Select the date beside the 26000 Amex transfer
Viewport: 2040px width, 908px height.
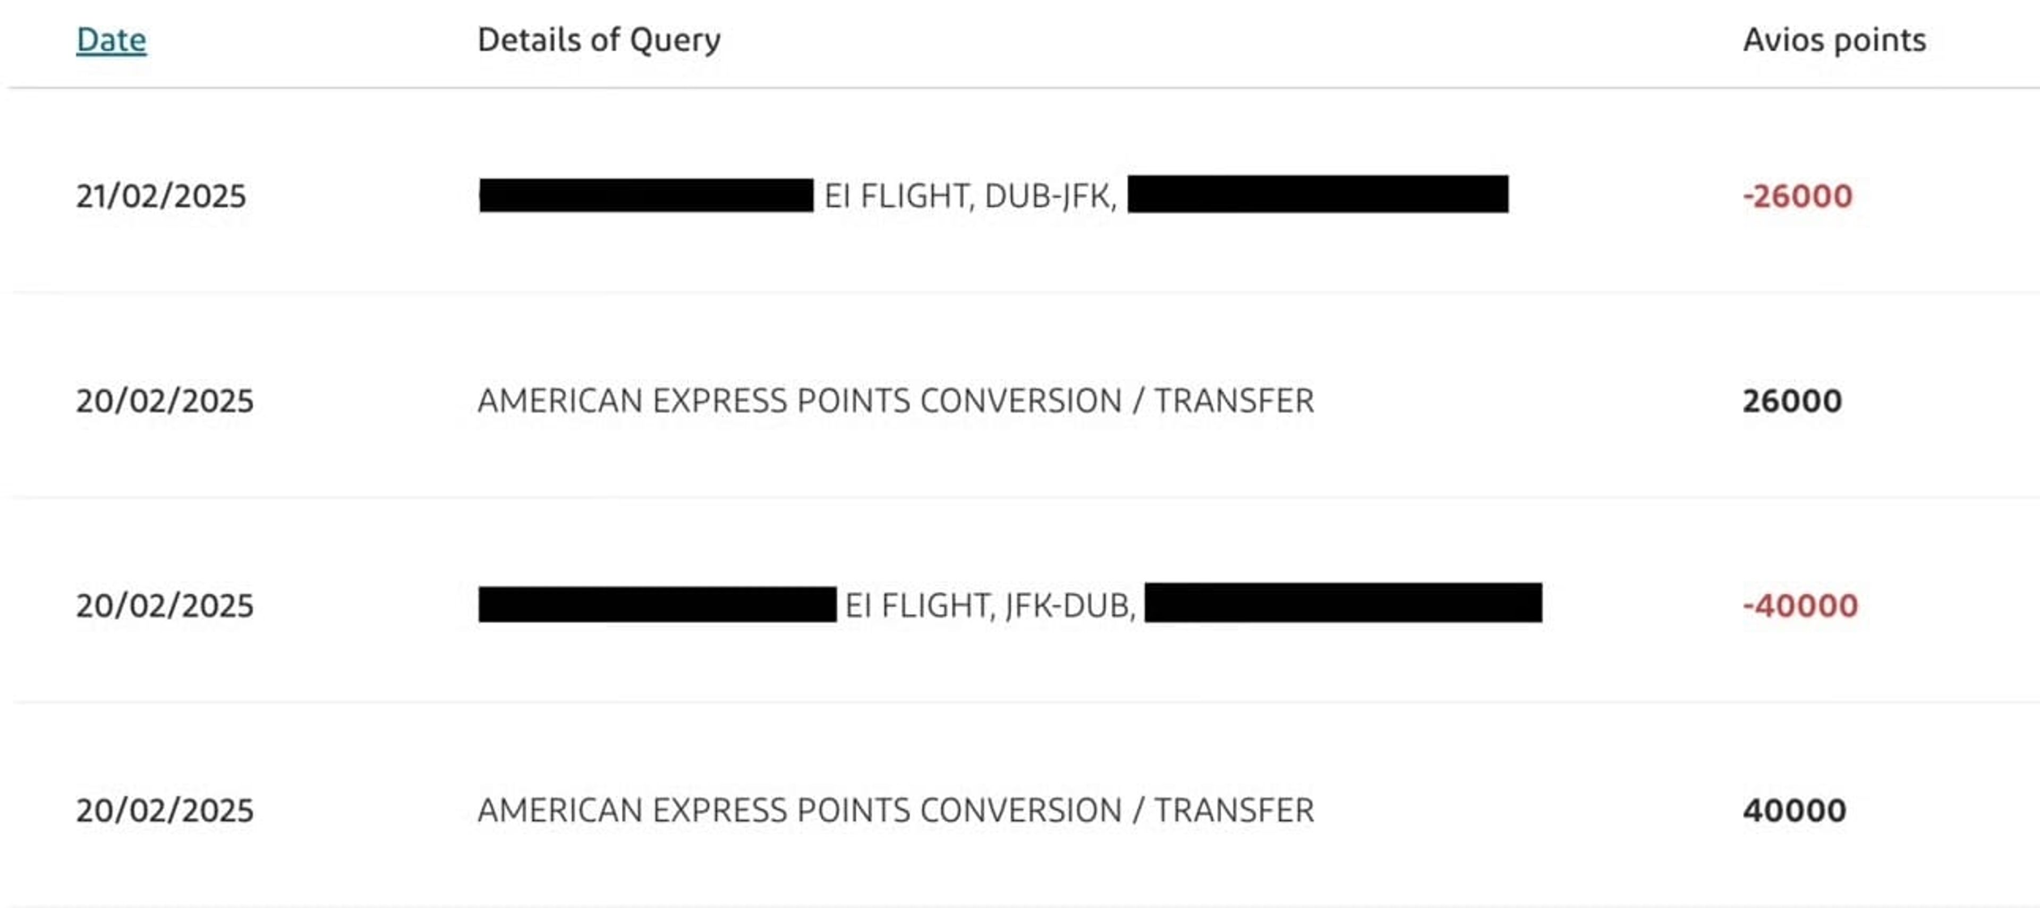pyautogui.click(x=165, y=400)
